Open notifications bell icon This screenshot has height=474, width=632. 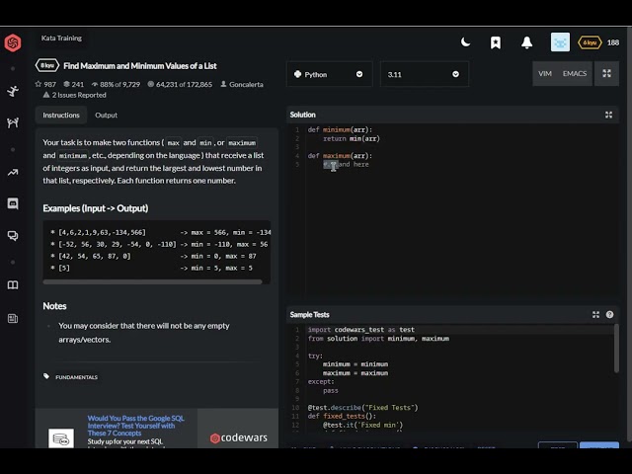[526, 42]
